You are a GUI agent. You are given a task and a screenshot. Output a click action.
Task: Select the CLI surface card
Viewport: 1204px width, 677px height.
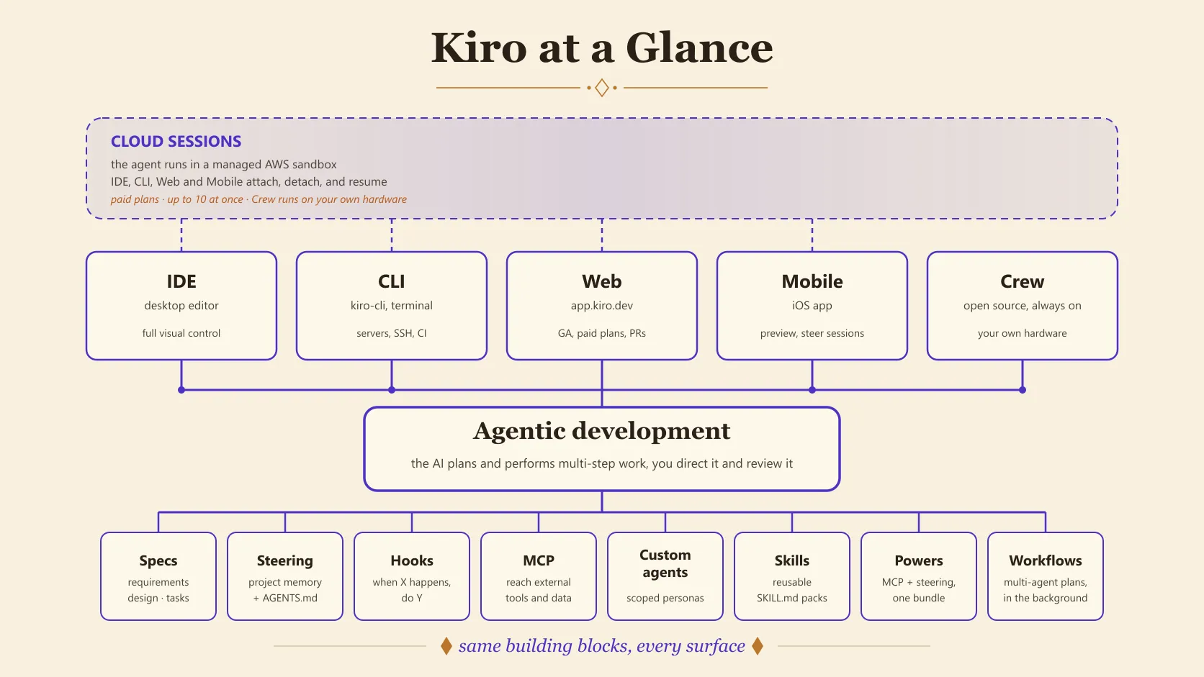pyautogui.click(x=392, y=306)
